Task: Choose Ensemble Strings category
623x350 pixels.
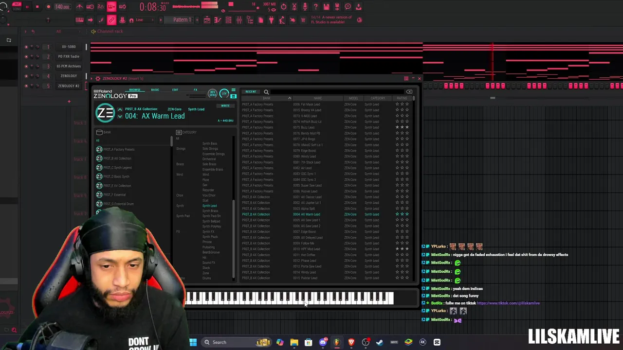Action: coord(213,154)
